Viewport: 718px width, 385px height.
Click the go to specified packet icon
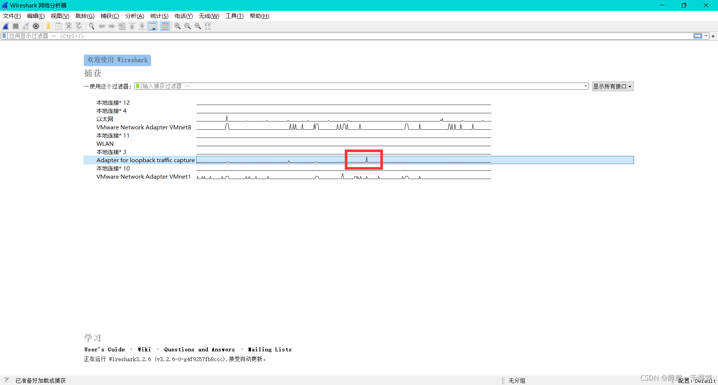point(122,26)
